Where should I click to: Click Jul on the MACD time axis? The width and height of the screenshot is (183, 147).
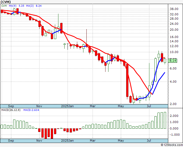(x=149, y=141)
